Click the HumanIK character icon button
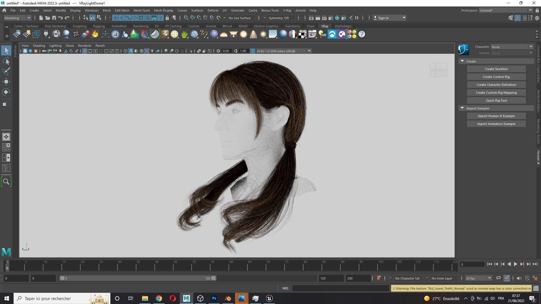Image resolution: width=541 pixels, height=304 pixels. coord(463,50)
